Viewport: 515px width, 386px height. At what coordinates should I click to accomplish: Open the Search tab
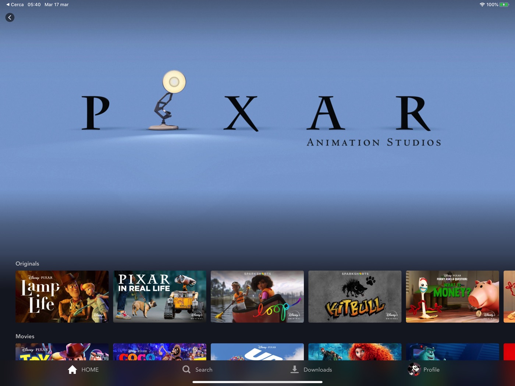pos(198,369)
